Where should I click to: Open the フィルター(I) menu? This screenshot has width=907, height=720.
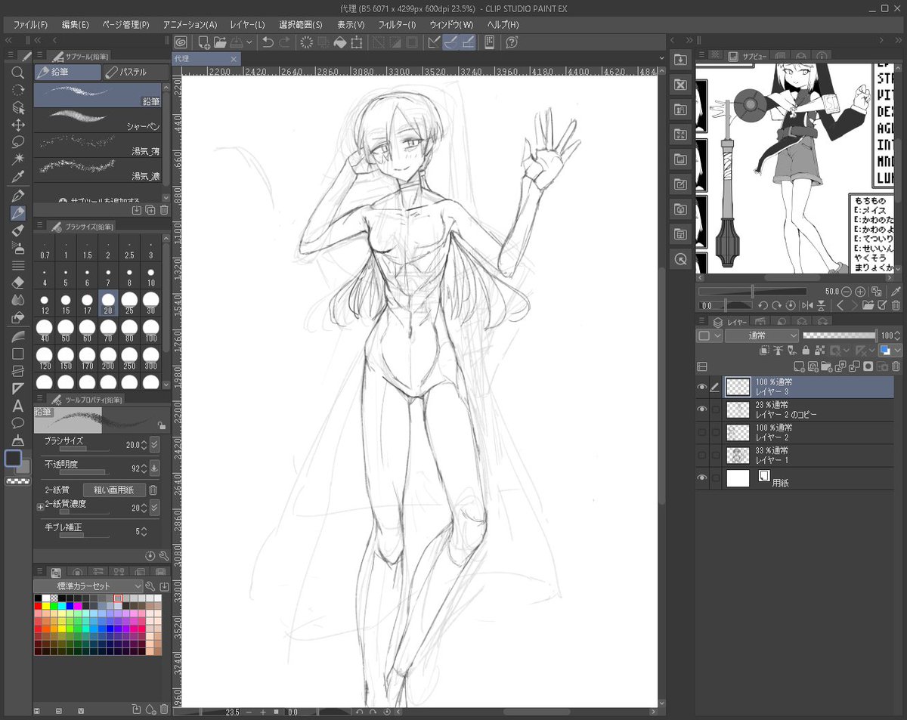pos(397,25)
